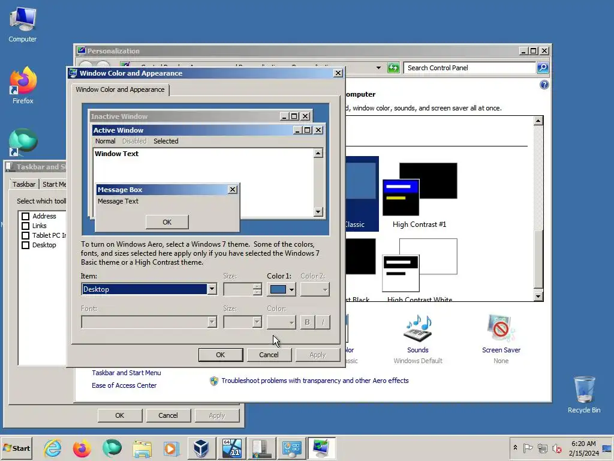Viewport: 614px width, 461px height.
Task: Open Ease of Access Center link
Action: (x=124, y=385)
